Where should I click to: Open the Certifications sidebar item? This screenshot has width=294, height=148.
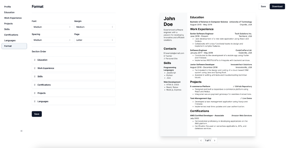11,35
